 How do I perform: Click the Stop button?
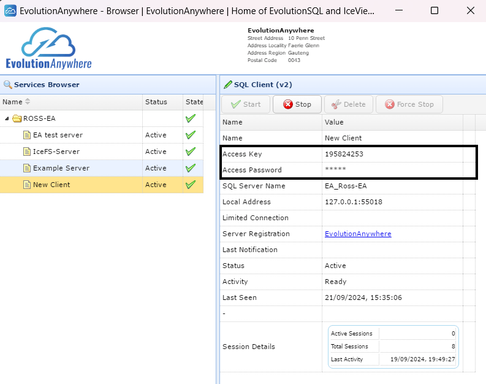coord(297,104)
